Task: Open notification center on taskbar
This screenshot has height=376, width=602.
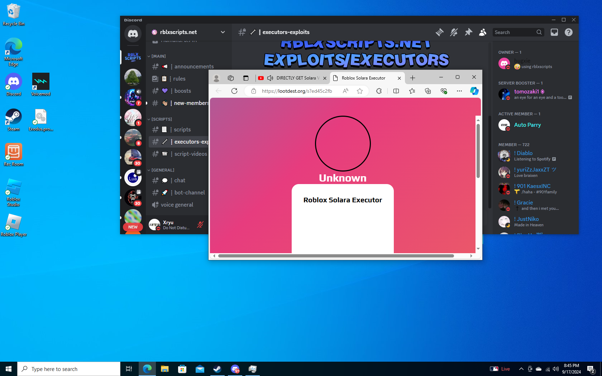Action: click(x=591, y=369)
